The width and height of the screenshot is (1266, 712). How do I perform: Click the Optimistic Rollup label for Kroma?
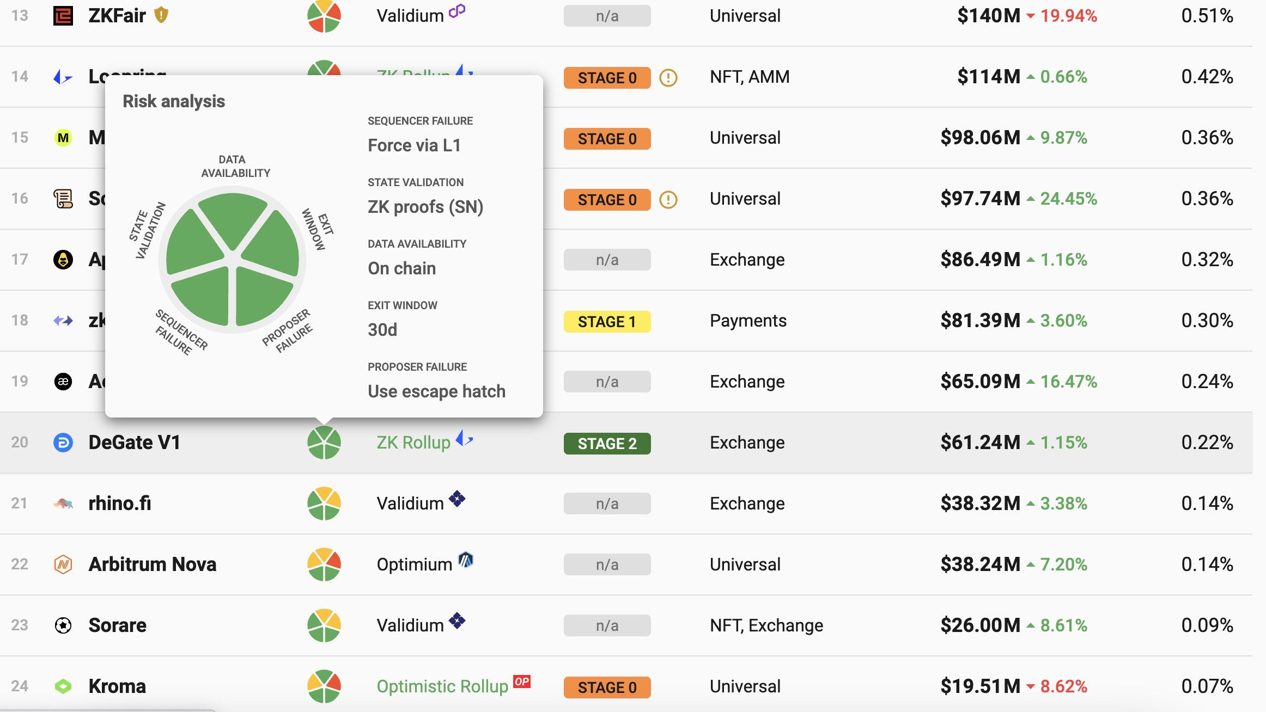pos(442,686)
